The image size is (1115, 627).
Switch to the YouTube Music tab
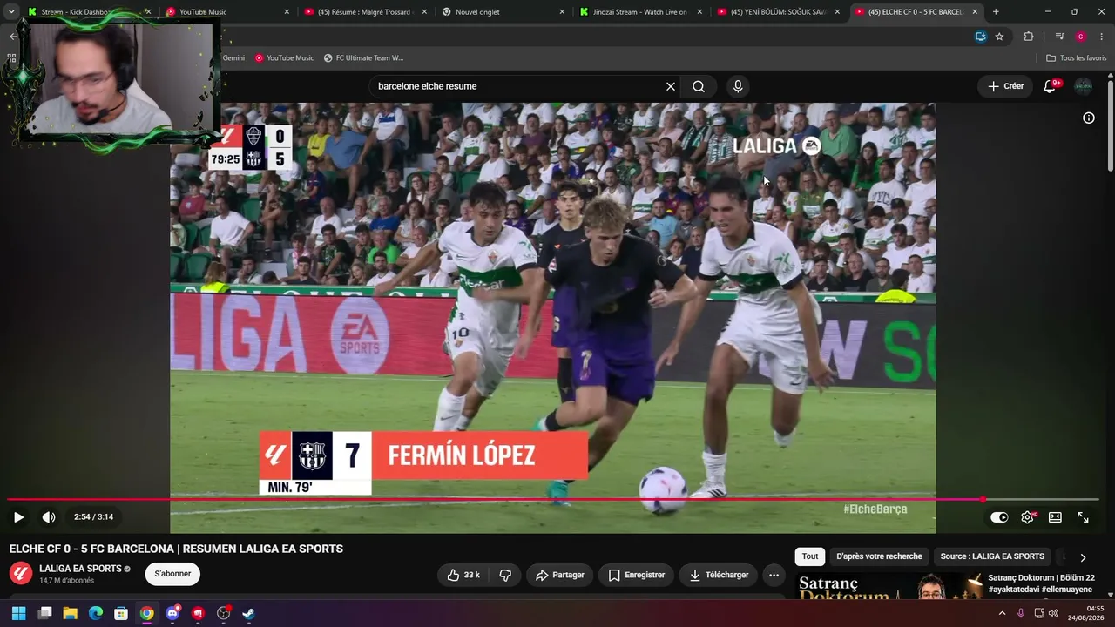(x=226, y=12)
